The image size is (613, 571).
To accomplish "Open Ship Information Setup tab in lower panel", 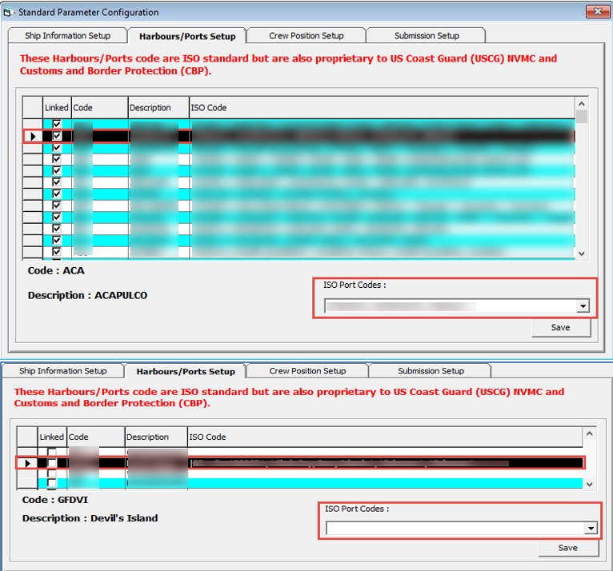I will 63,370.
